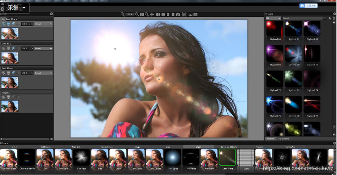337x175 pixels.
Task: Close the Presets panel
Action: click(x=335, y=14)
